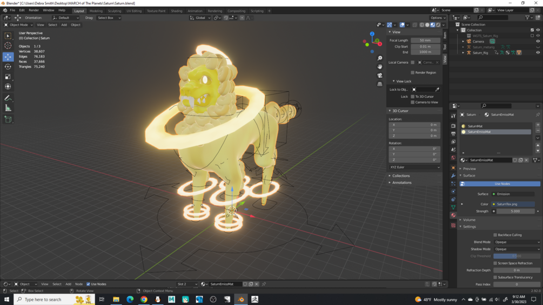Screen dimensions: 543x305
Task: Select the Add Cube tool
Action: point(8,120)
